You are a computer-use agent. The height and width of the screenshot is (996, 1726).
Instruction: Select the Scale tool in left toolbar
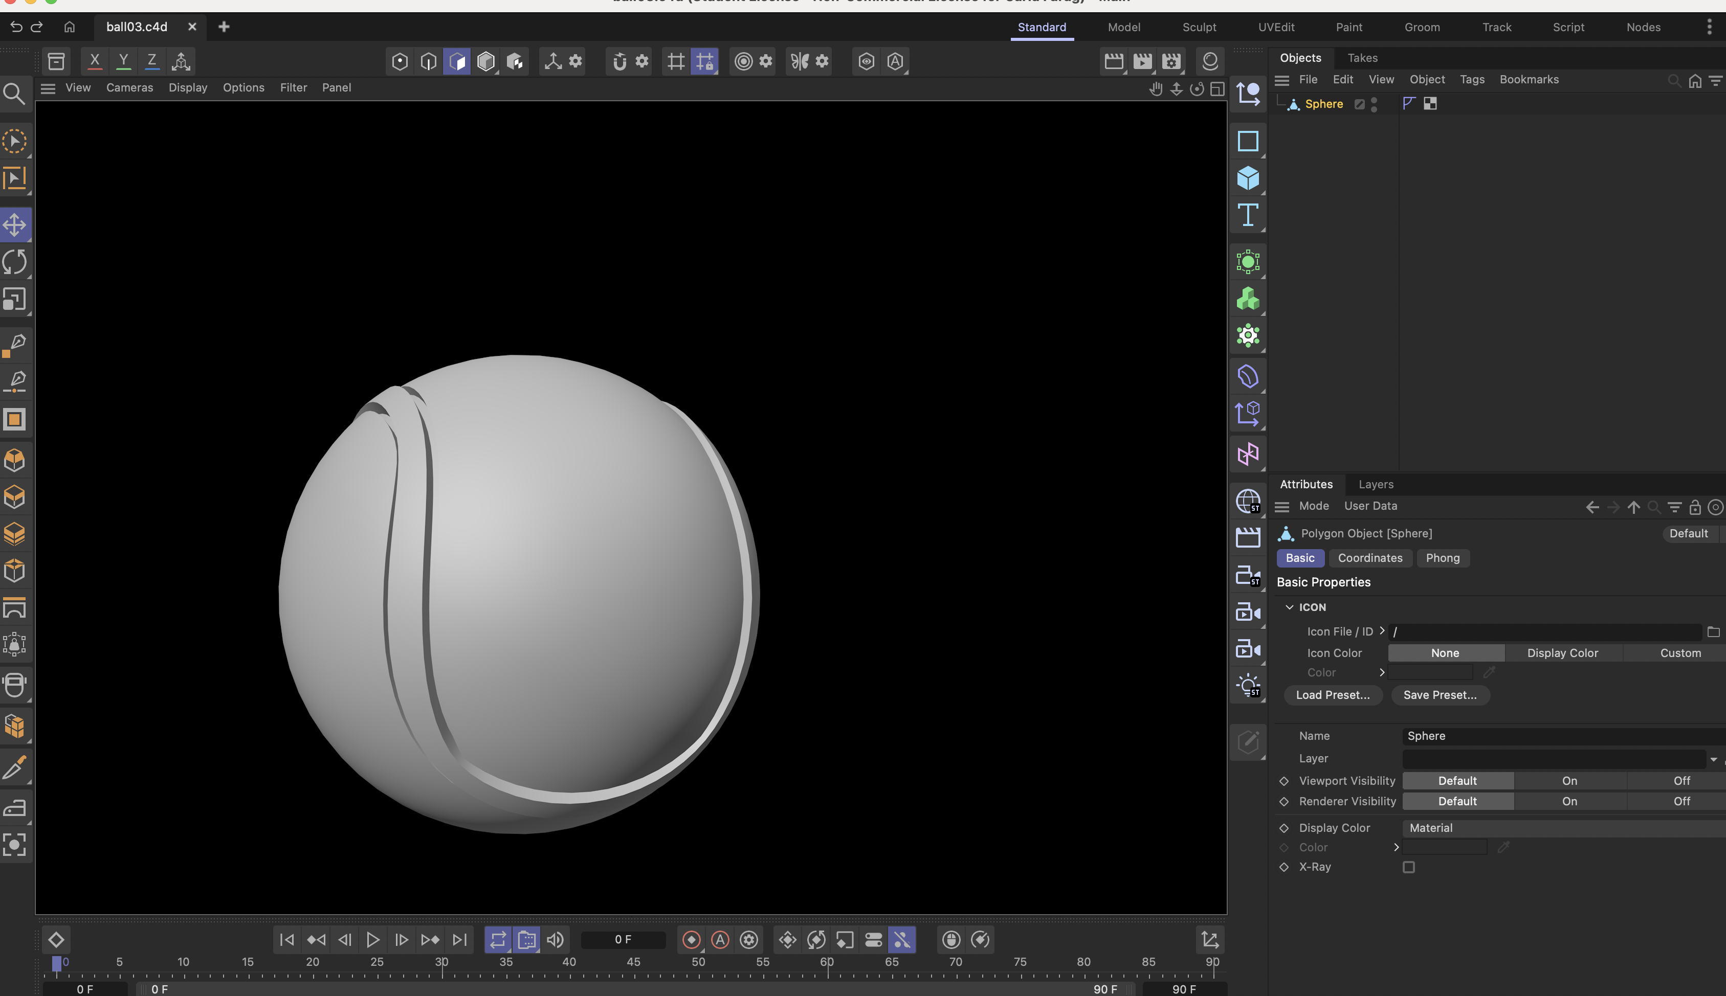pos(14,300)
